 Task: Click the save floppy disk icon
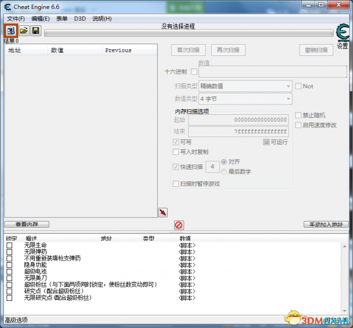coord(36,30)
